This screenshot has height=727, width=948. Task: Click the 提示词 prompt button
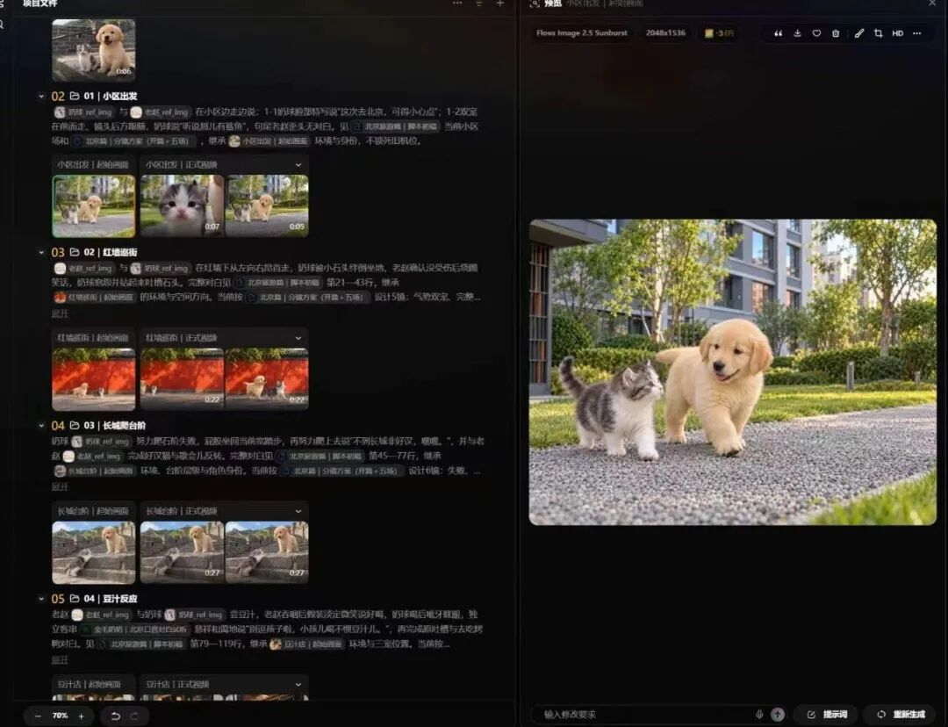point(828,715)
